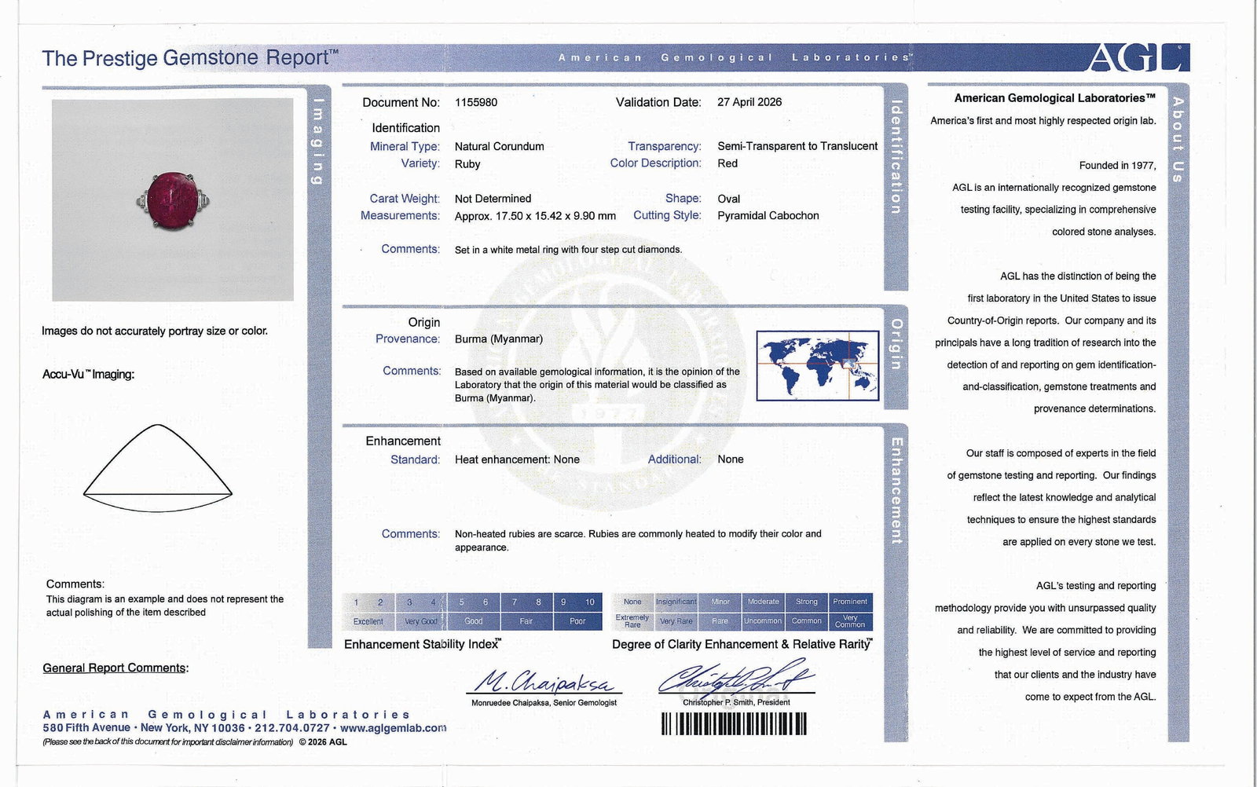
Task: Click the "Non-heated rubies are scarce" comment
Action: click(x=638, y=540)
